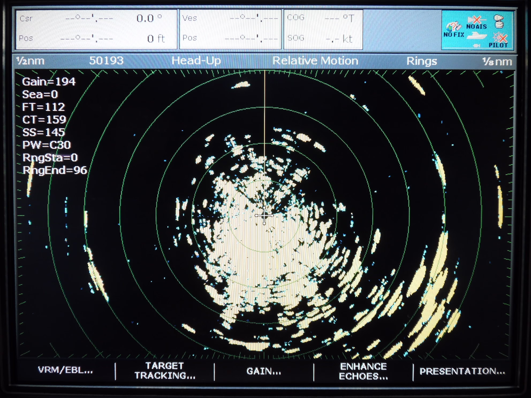The image size is (531, 398).
Task: Click the RngEnd=96 readout
Action: (55, 170)
